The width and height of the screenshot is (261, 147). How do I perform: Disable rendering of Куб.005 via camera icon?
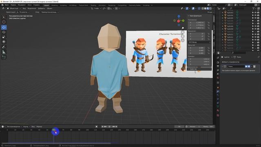(x=258, y=18)
